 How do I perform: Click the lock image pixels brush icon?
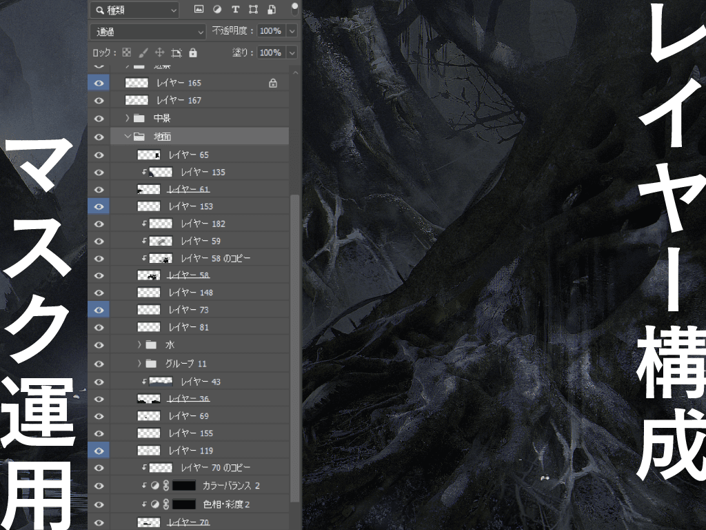pos(143,52)
